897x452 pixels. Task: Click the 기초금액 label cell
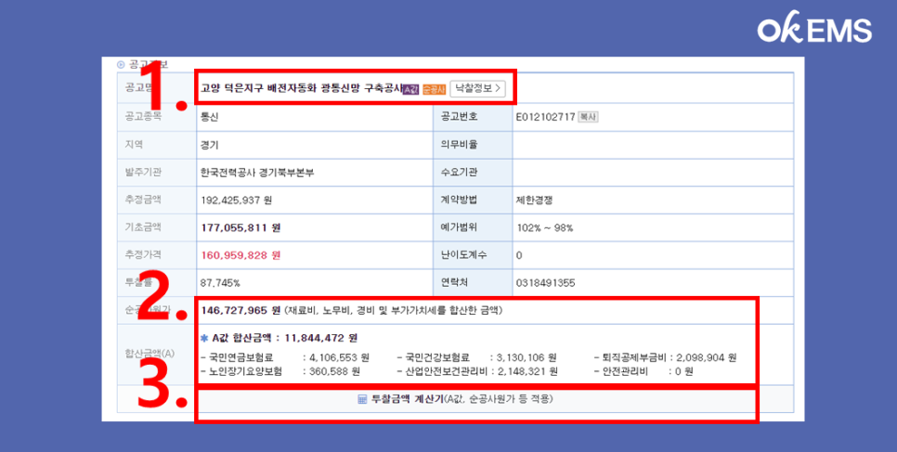pyautogui.click(x=157, y=227)
